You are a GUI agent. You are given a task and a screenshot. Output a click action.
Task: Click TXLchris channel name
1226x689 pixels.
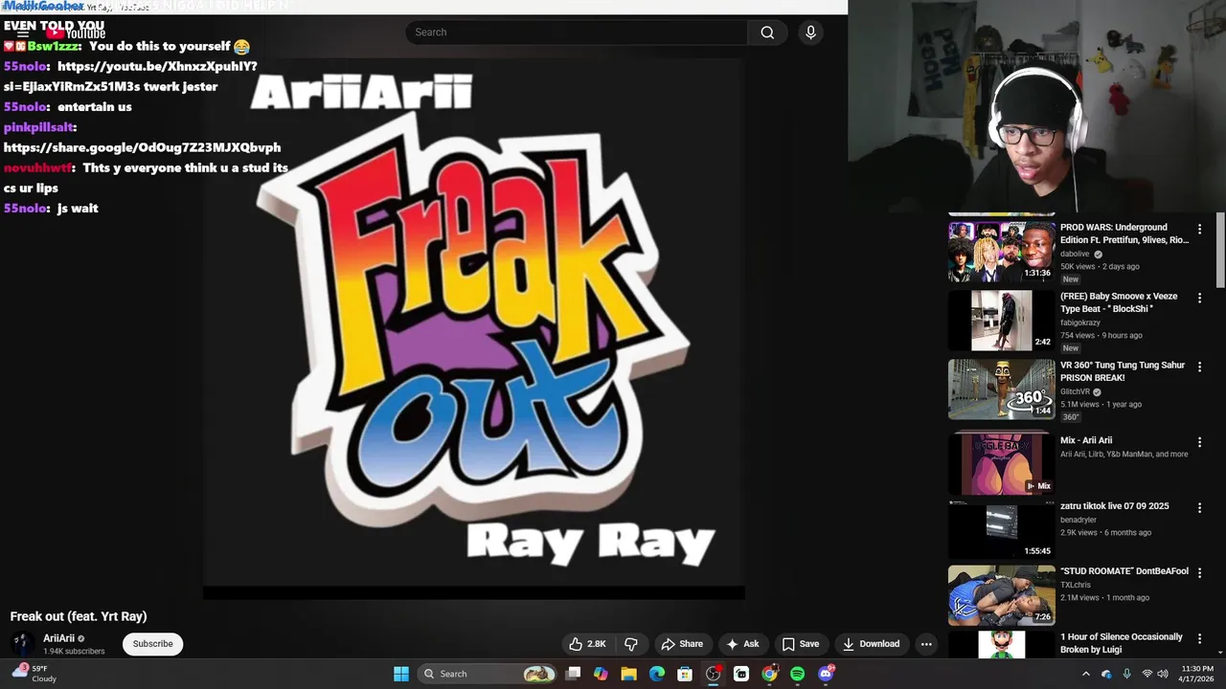(1076, 585)
